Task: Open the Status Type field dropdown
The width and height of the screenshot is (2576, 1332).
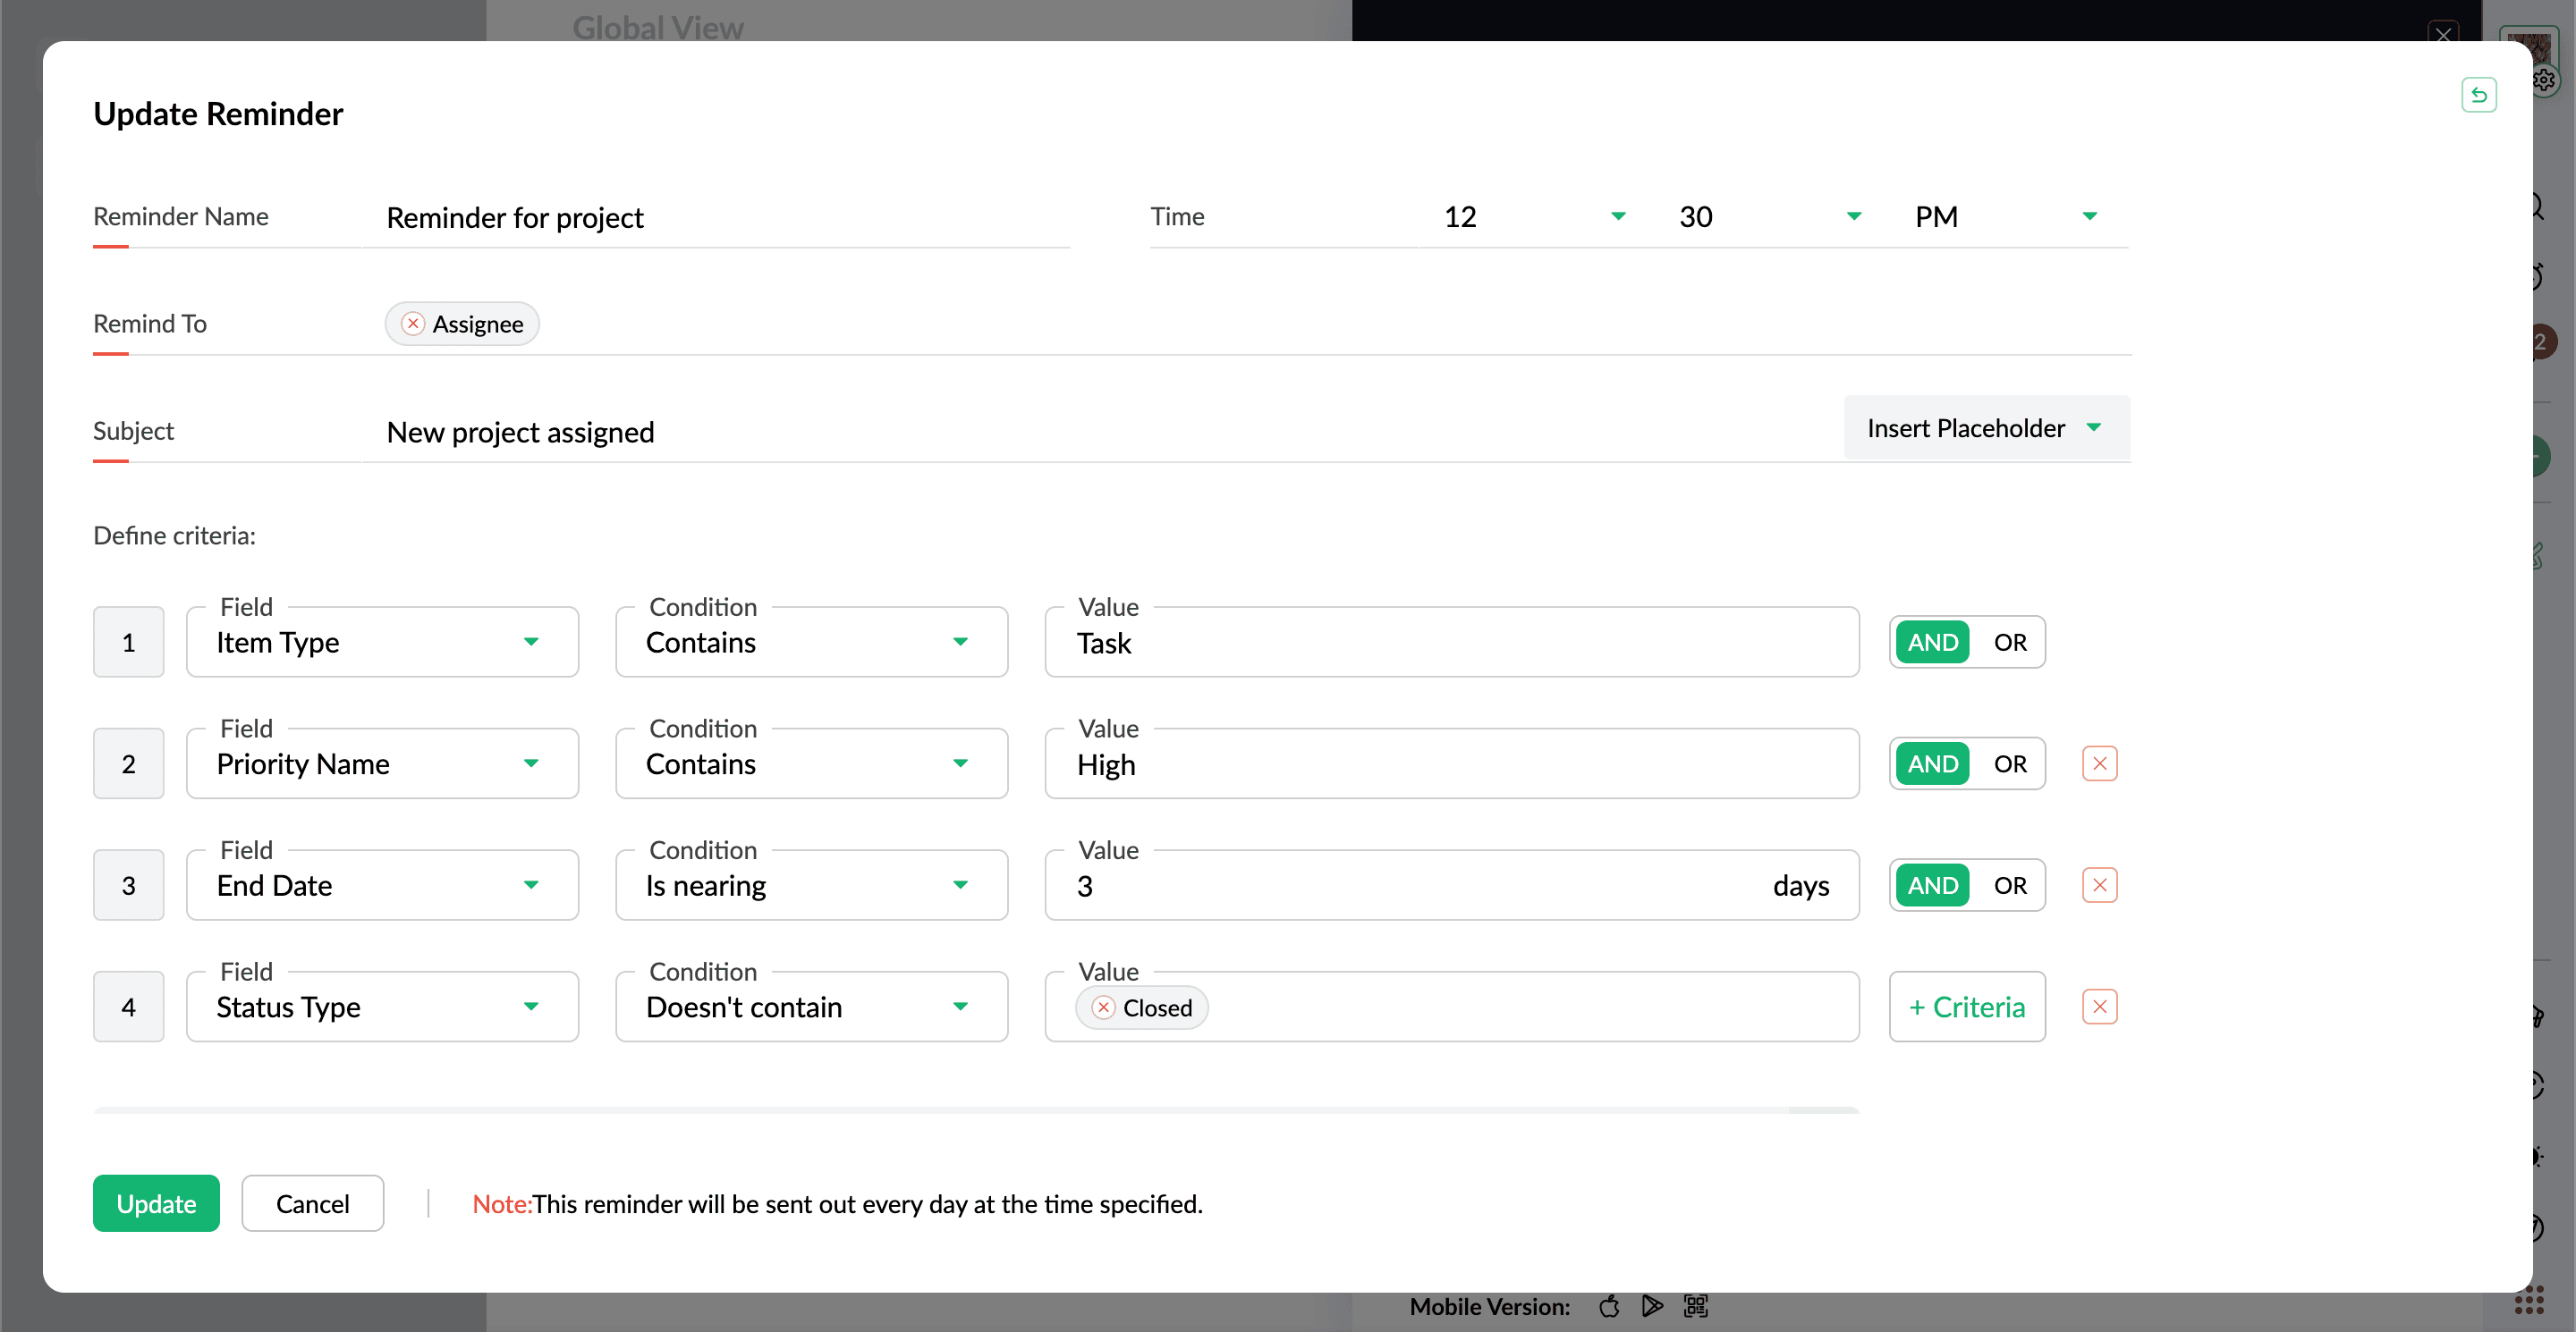Action: pos(382,1007)
